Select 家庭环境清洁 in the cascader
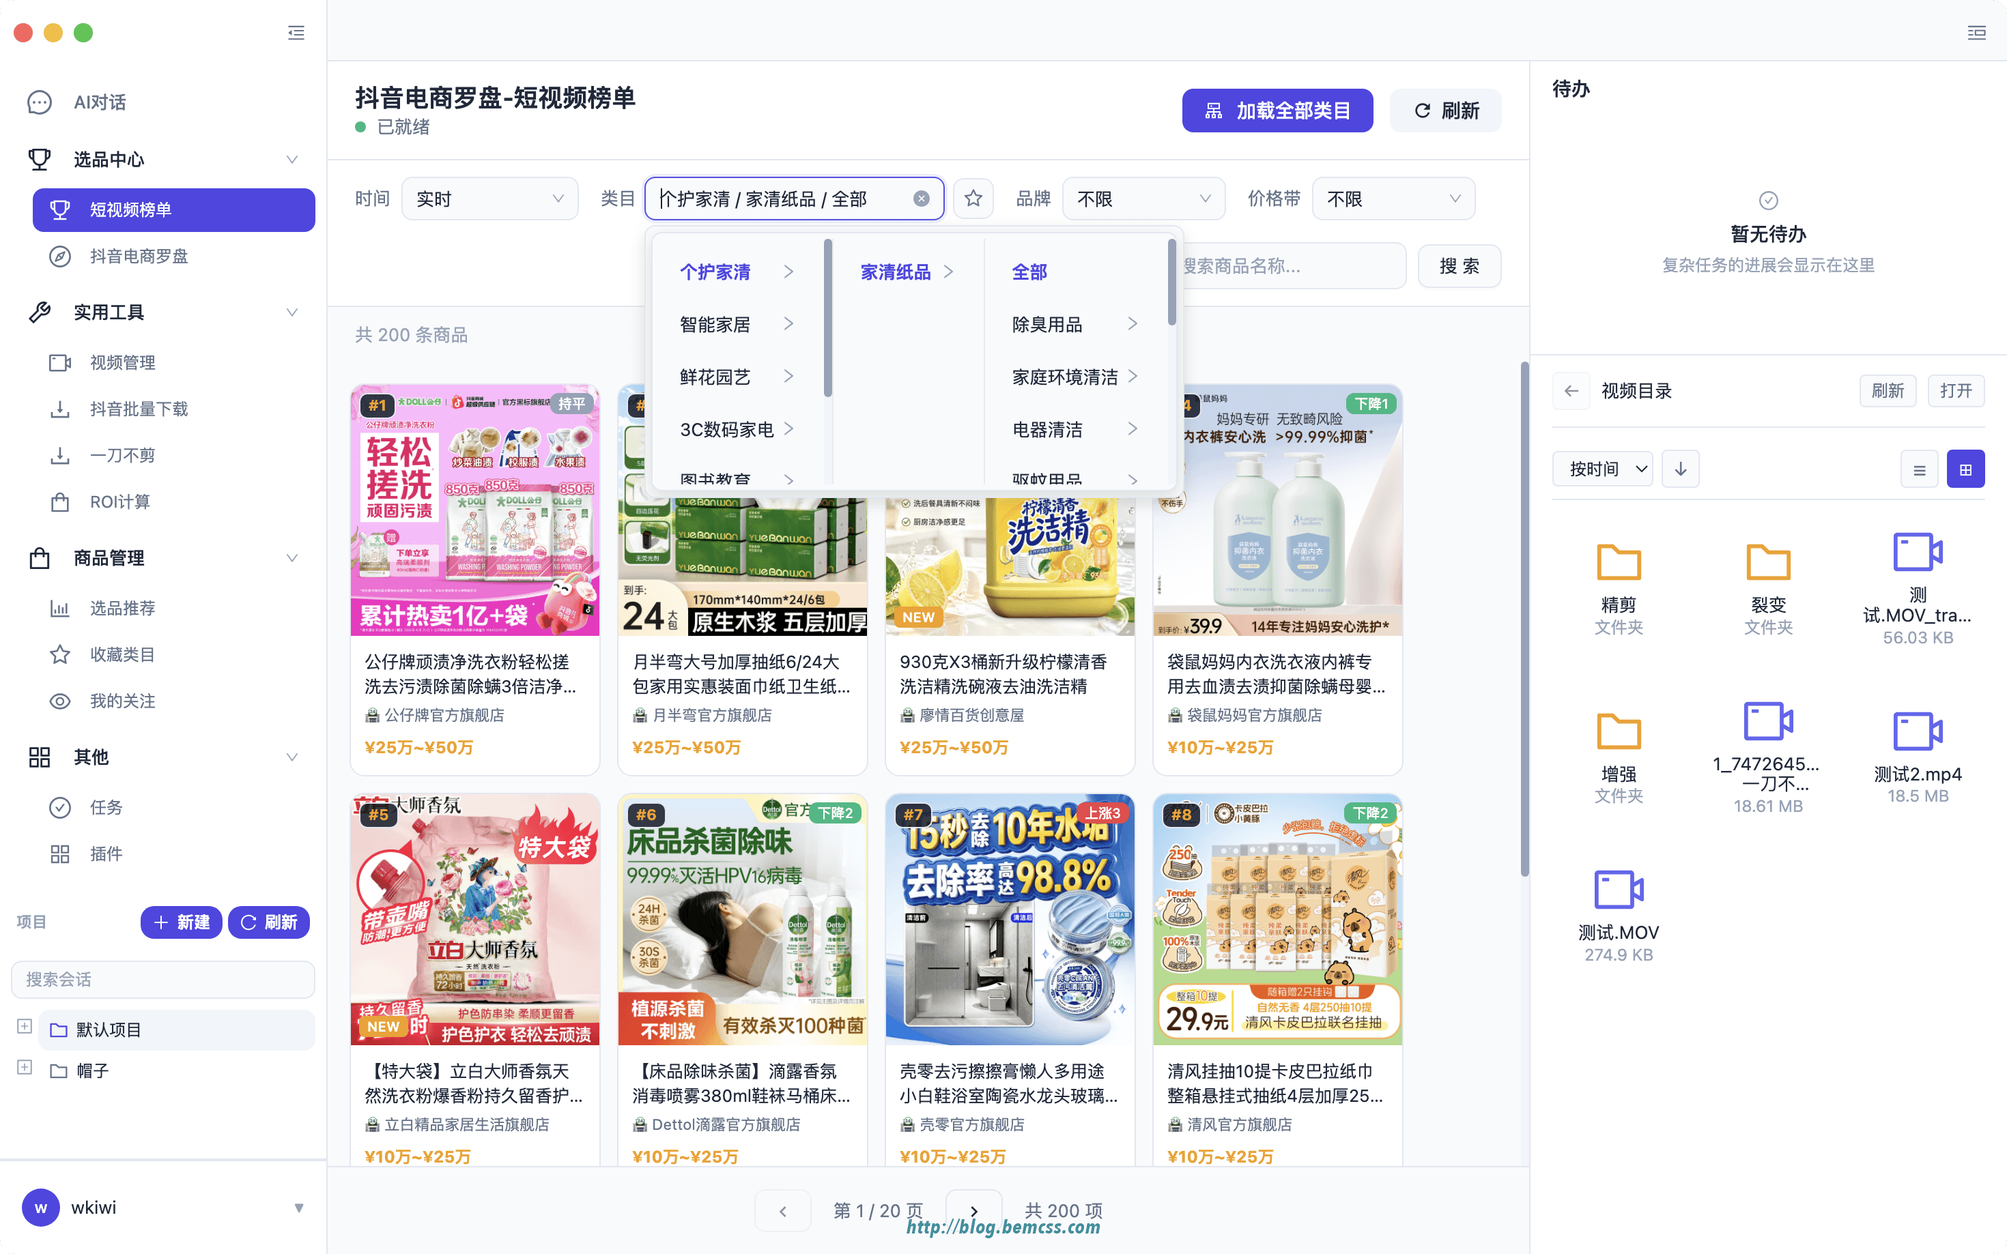 click(1075, 377)
